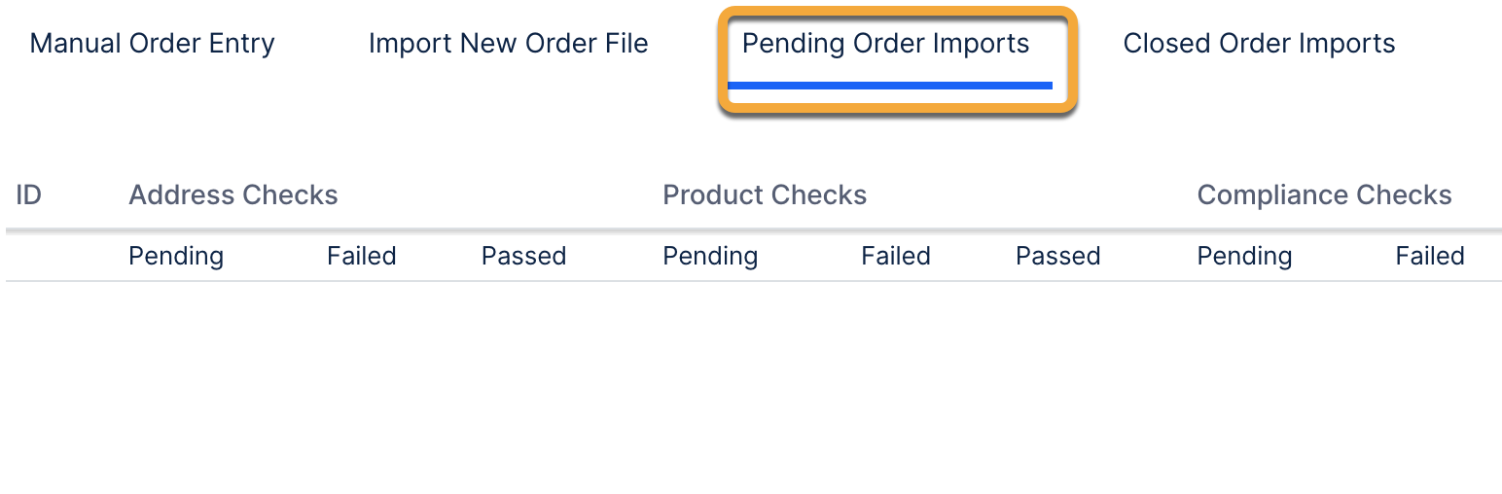Click the Address Checks column group header
1502x494 pixels.
click(233, 195)
